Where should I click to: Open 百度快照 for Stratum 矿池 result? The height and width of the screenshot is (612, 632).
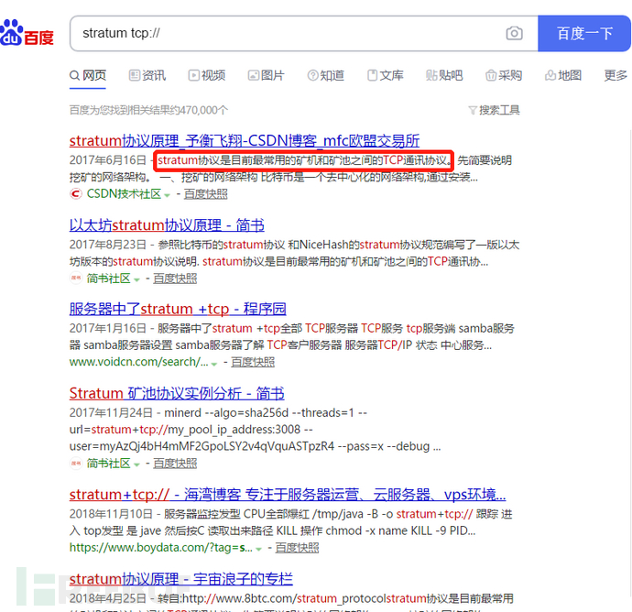175,464
